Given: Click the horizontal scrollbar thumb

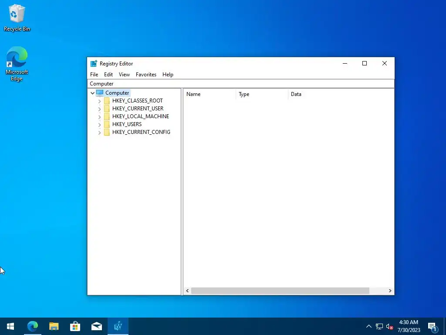Looking at the screenshot, I should pyautogui.click(x=280, y=291).
